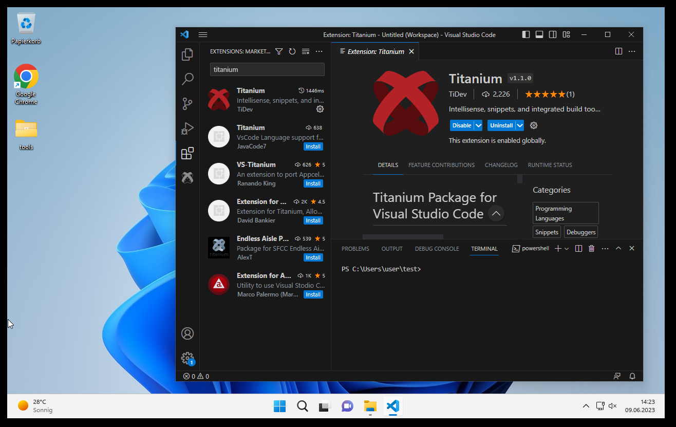This screenshot has height=427, width=676.
Task: Open Debuggers category
Action: click(581, 232)
